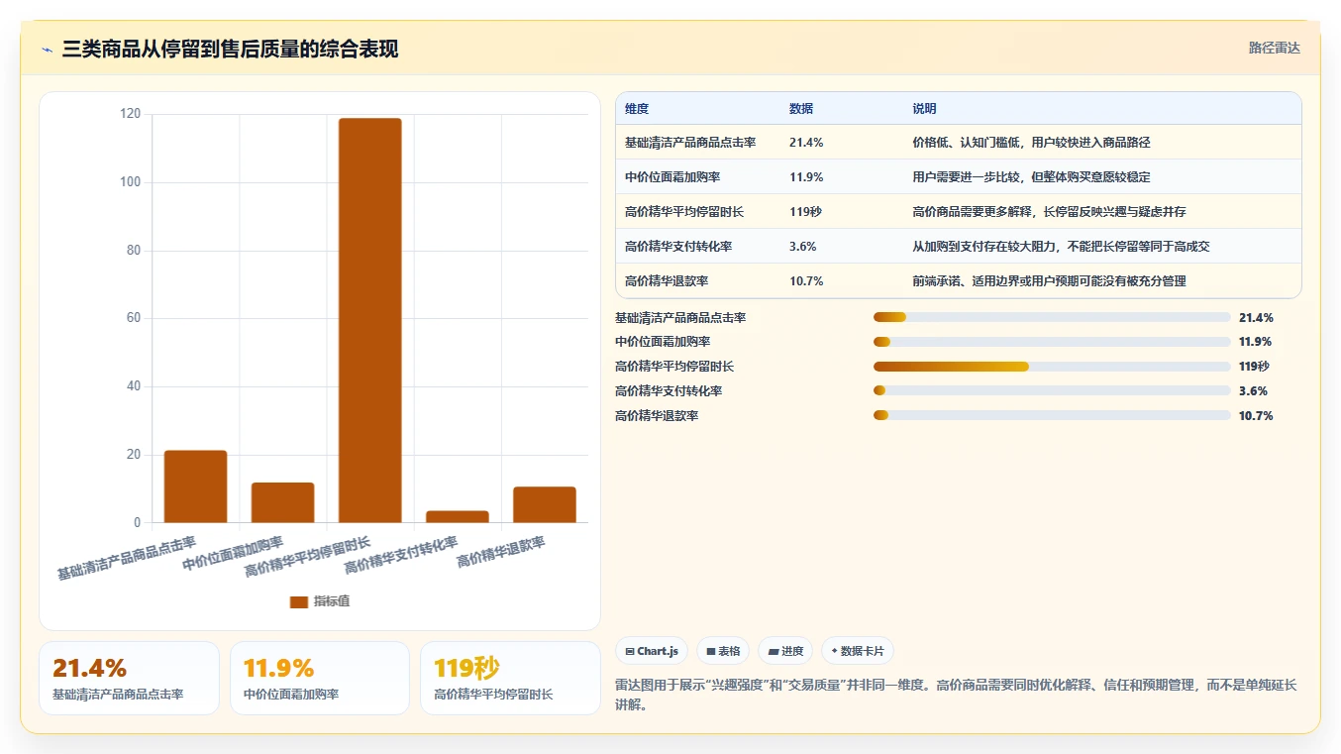The height and width of the screenshot is (754, 1341).
Task: Click the 路径雷达 badge in the header
Action: coord(1274,48)
